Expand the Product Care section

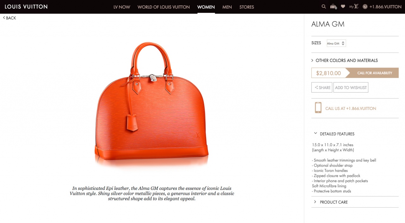[x=331, y=202]
